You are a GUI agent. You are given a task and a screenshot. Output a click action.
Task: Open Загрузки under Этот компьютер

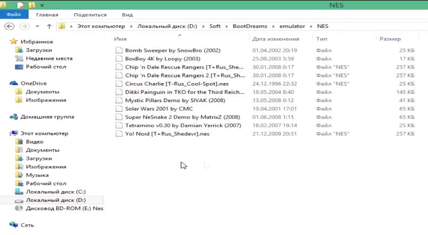point(39,158)
